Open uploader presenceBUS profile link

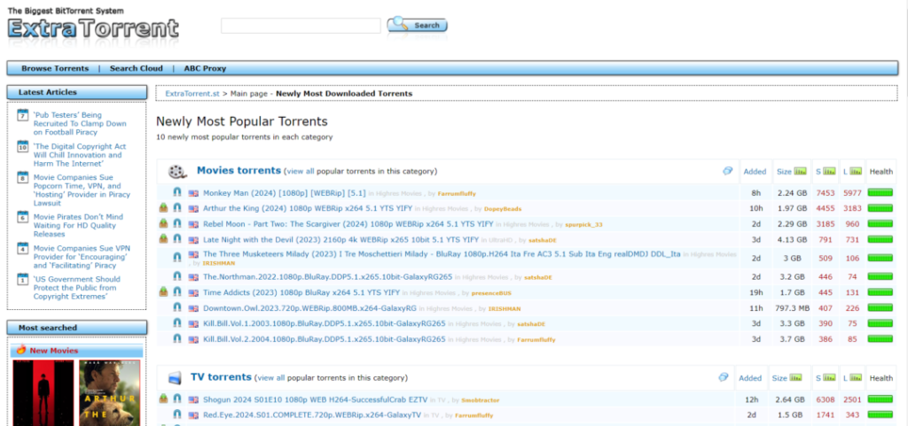click(x=491, y=294)
